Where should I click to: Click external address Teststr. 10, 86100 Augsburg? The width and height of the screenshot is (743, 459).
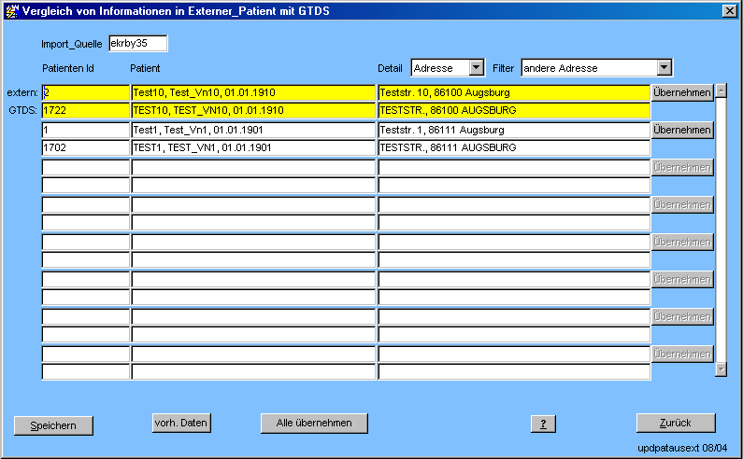click(x=513, y=93)
